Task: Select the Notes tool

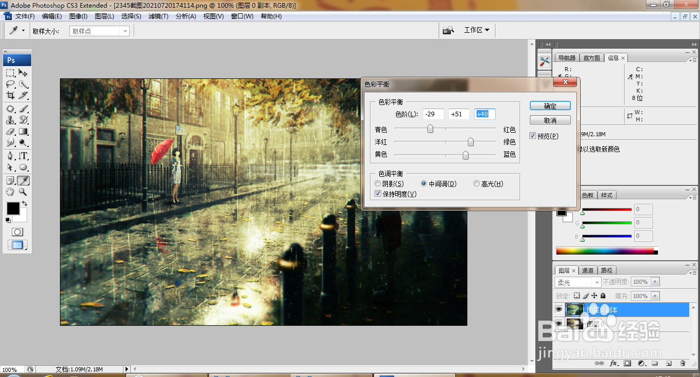Action: [x=10, y=180]
